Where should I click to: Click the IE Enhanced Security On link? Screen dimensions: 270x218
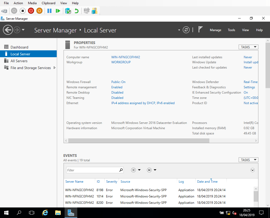click(246, 92)
